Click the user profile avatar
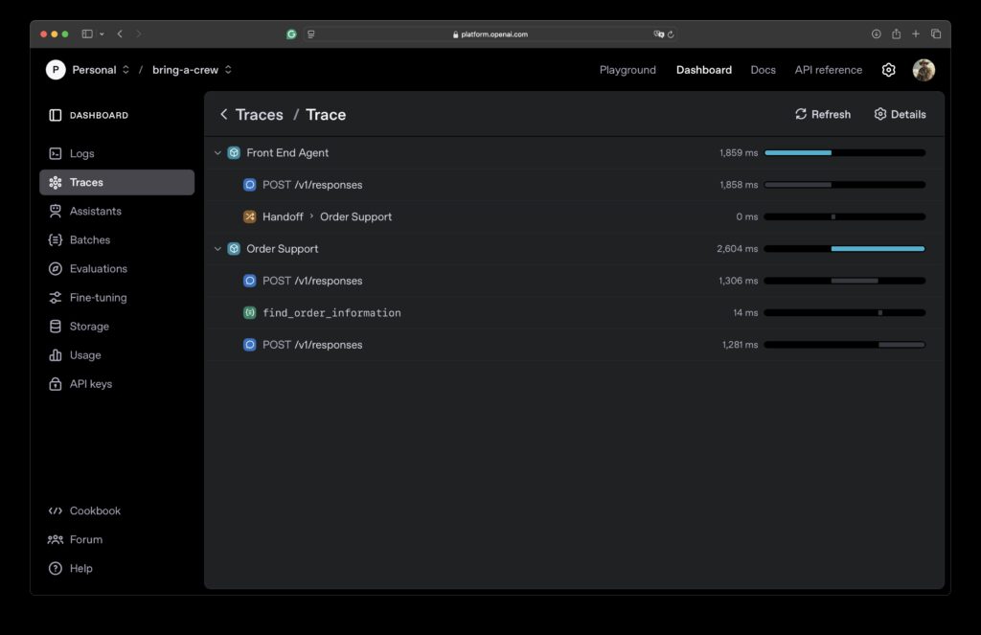 tap(924, 70)
